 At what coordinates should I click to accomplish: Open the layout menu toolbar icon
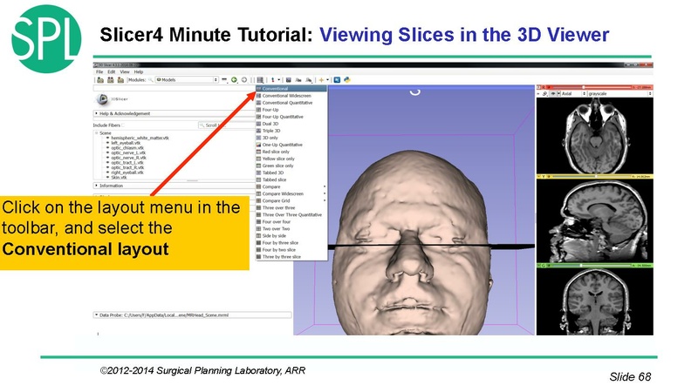coord(260,80)
